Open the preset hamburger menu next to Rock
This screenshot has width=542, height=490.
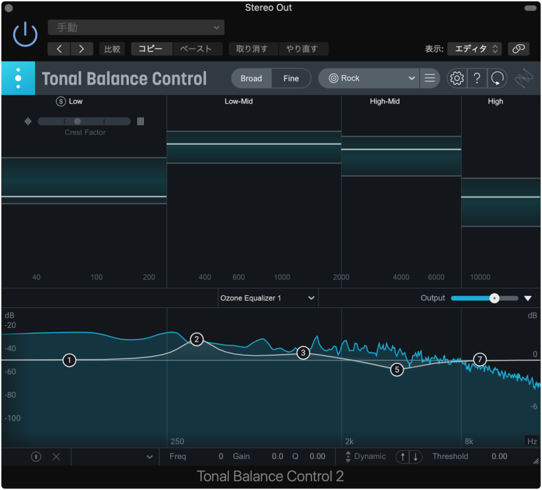tap(430, 78)
